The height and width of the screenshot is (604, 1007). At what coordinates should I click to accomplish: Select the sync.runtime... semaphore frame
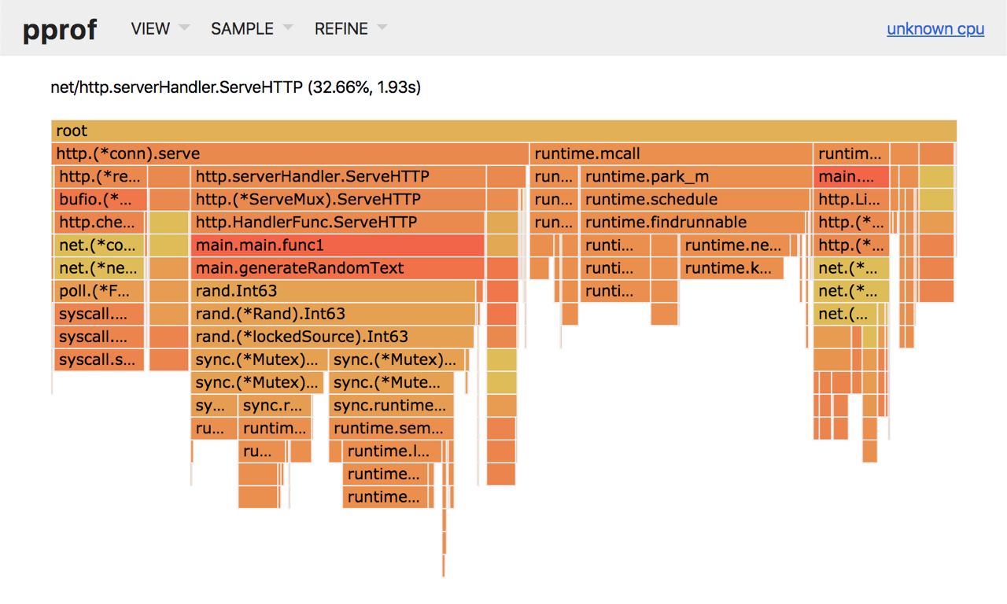[x=391, y=406]
